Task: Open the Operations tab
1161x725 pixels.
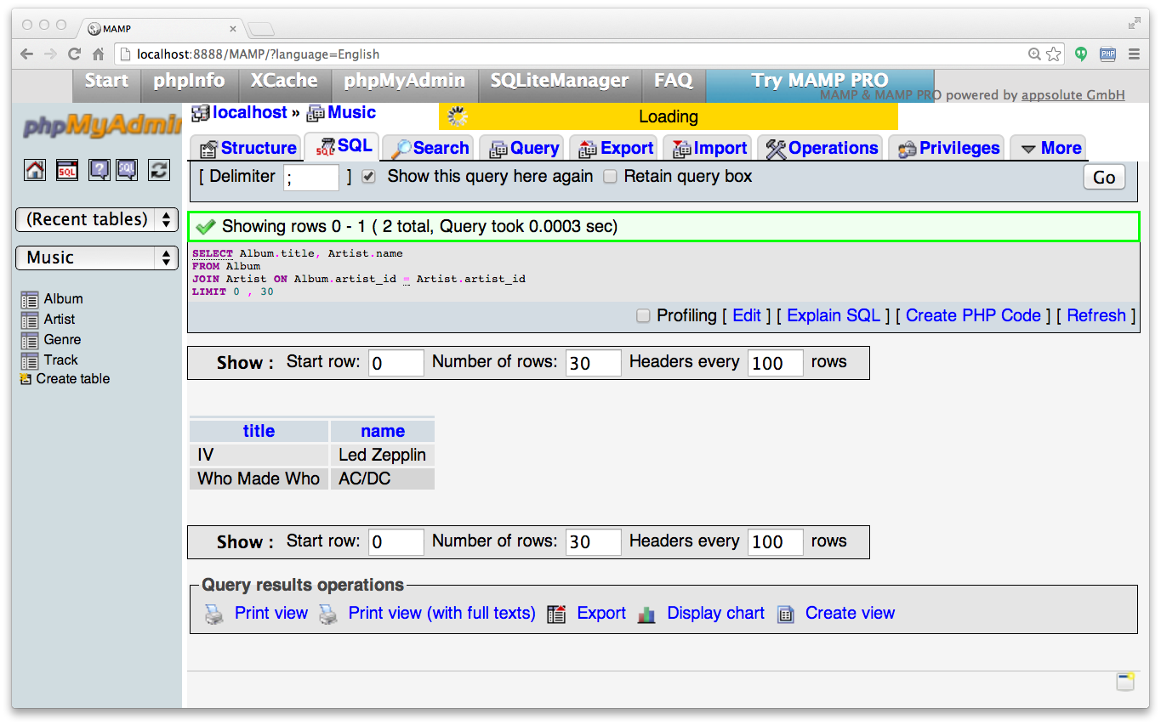Action: coord(822,148)
